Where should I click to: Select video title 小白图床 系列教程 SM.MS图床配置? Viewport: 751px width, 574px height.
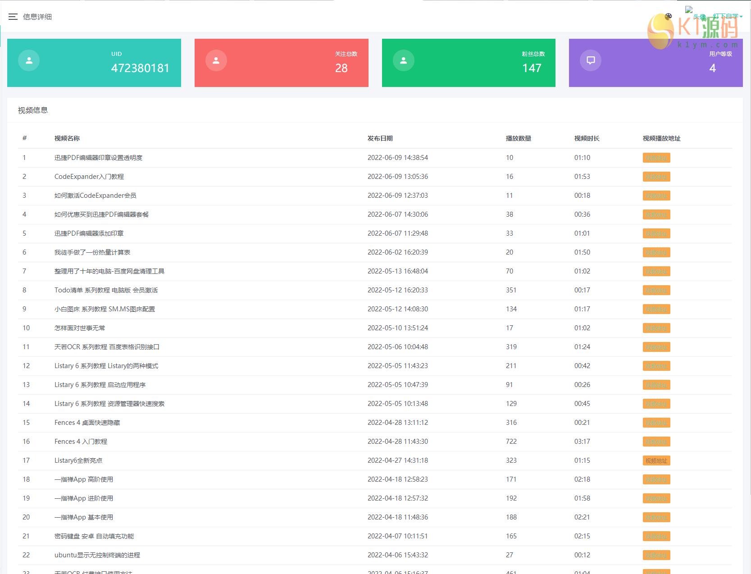(x=105, y=309)
